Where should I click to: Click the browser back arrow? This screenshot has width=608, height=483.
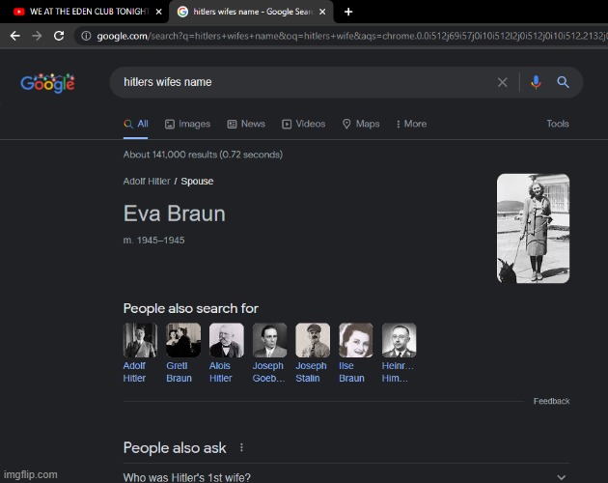14,36
